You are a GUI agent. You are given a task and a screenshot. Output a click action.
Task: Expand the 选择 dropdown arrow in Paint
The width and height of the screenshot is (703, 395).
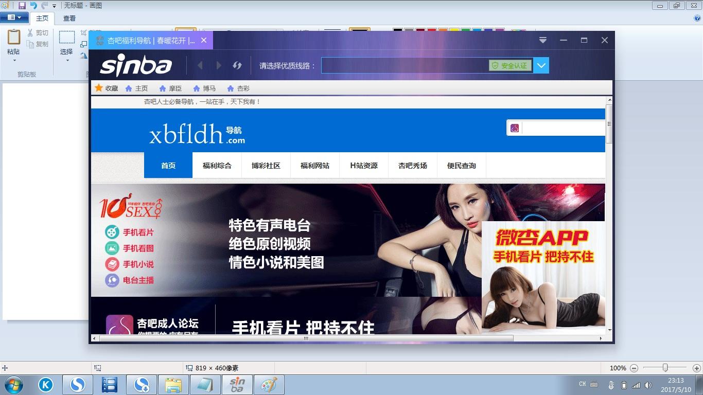coord(67,61)
